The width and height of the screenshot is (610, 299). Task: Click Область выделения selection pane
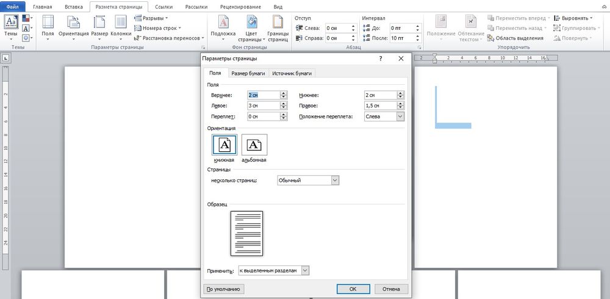[514, 38]
